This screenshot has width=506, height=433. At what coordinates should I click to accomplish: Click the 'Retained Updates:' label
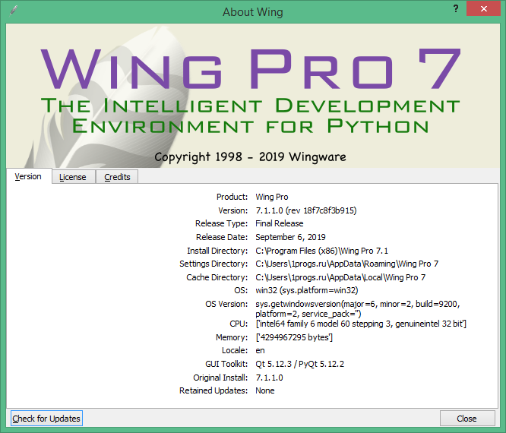[213, 390]
